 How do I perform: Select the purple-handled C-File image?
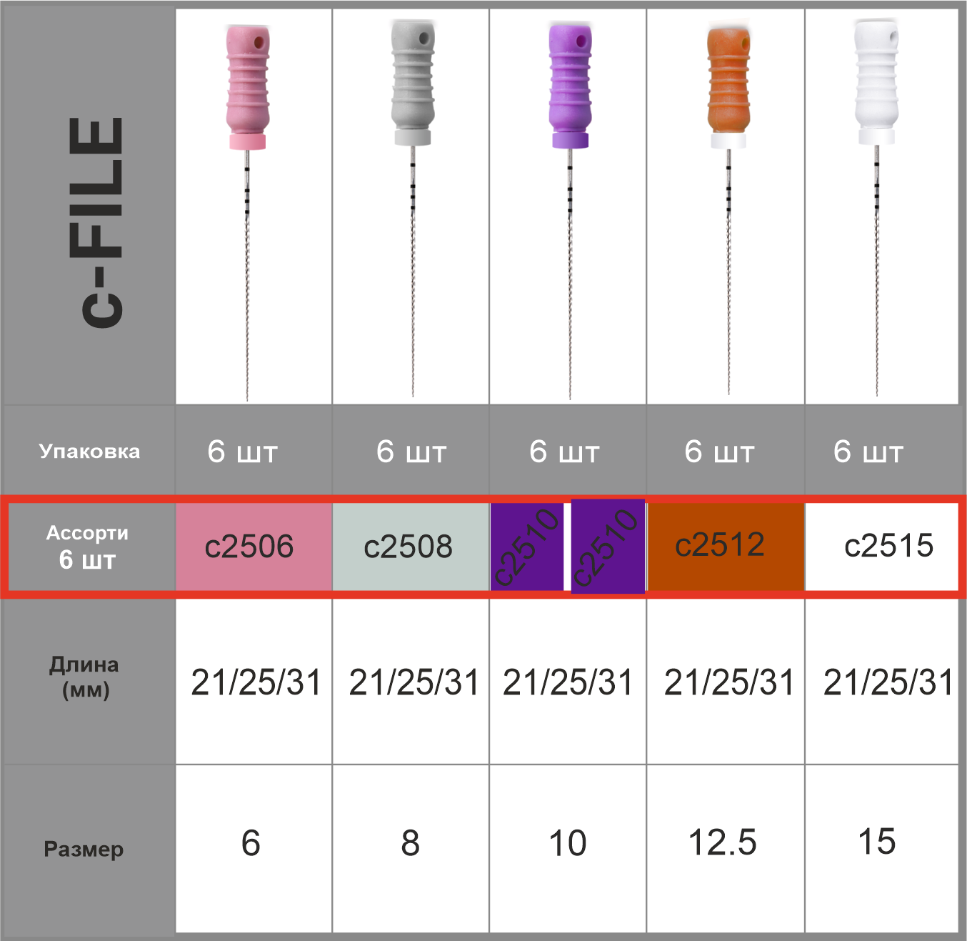pos(569,207)
